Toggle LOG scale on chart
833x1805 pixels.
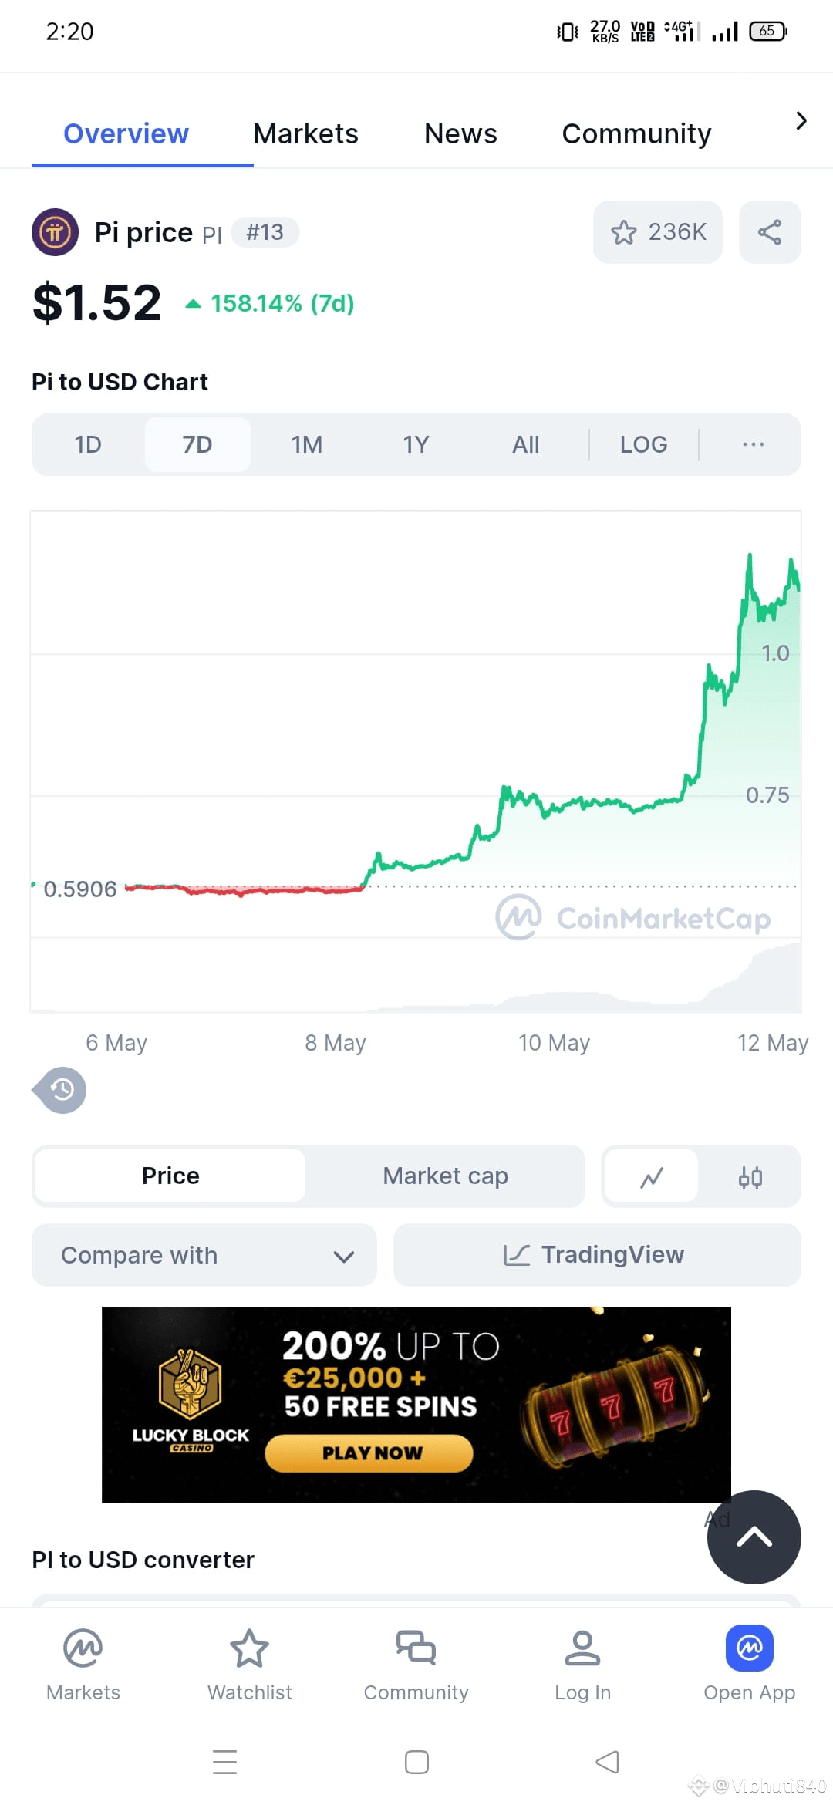[x=644, y=444]
